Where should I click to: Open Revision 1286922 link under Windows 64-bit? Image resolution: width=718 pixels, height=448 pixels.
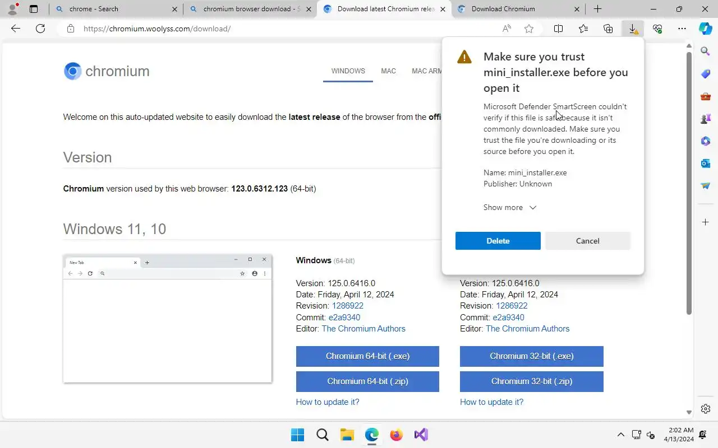pyautogui.click(x=348, y=306)
